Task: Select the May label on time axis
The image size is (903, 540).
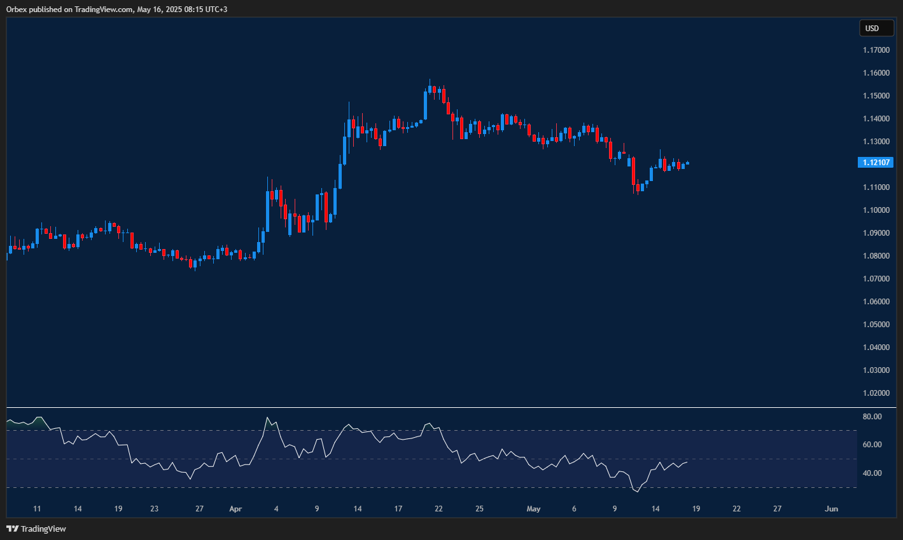Action: [x=533, y=509]
